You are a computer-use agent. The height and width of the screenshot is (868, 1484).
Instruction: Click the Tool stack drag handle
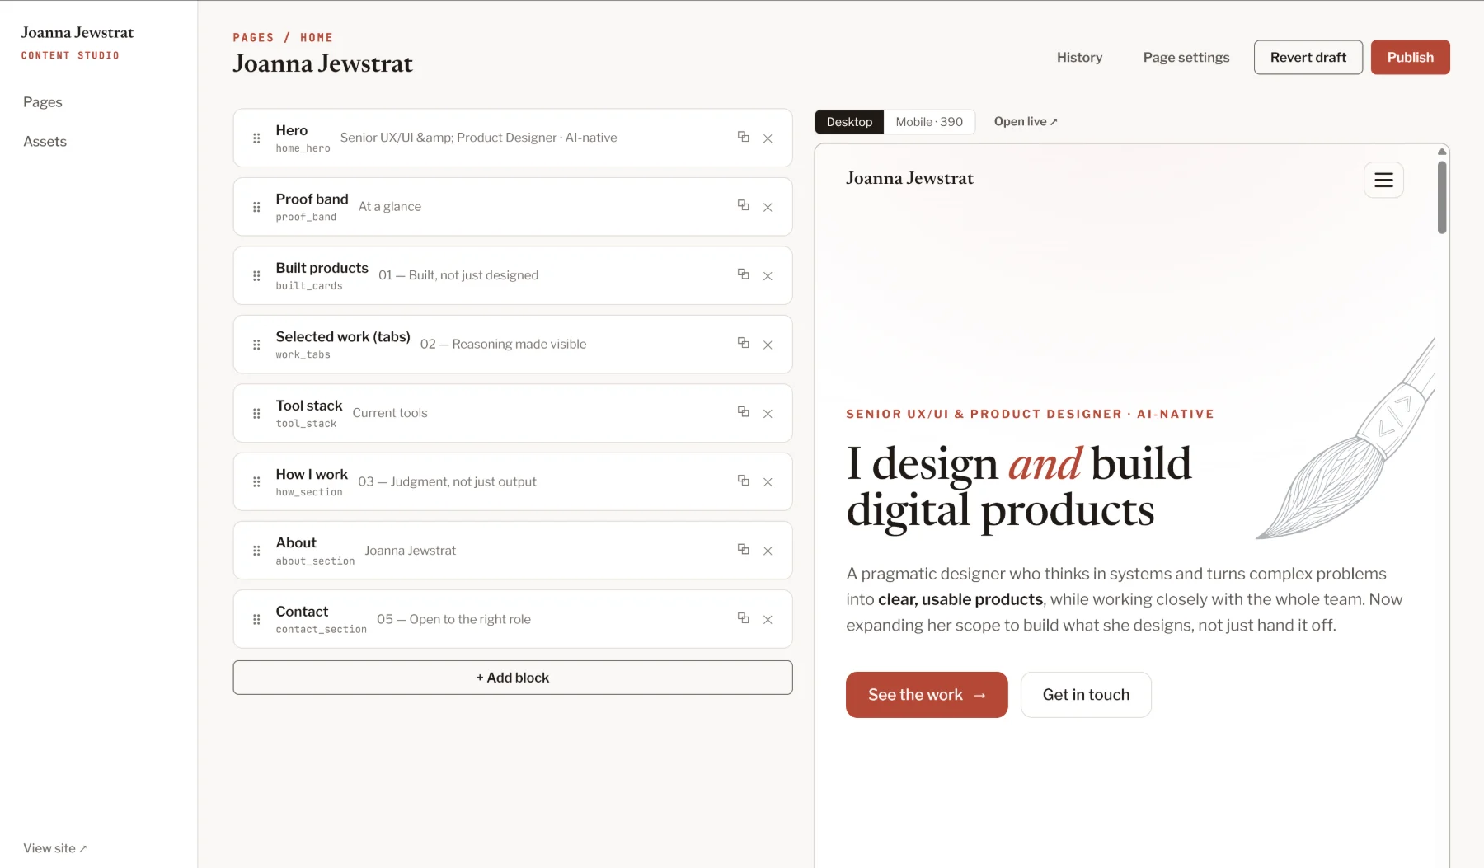click(x=256, y=413)
